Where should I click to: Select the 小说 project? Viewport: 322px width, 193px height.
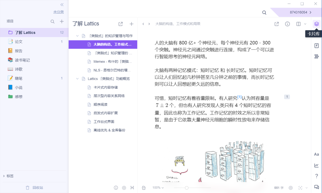click(x=34, y=87)
